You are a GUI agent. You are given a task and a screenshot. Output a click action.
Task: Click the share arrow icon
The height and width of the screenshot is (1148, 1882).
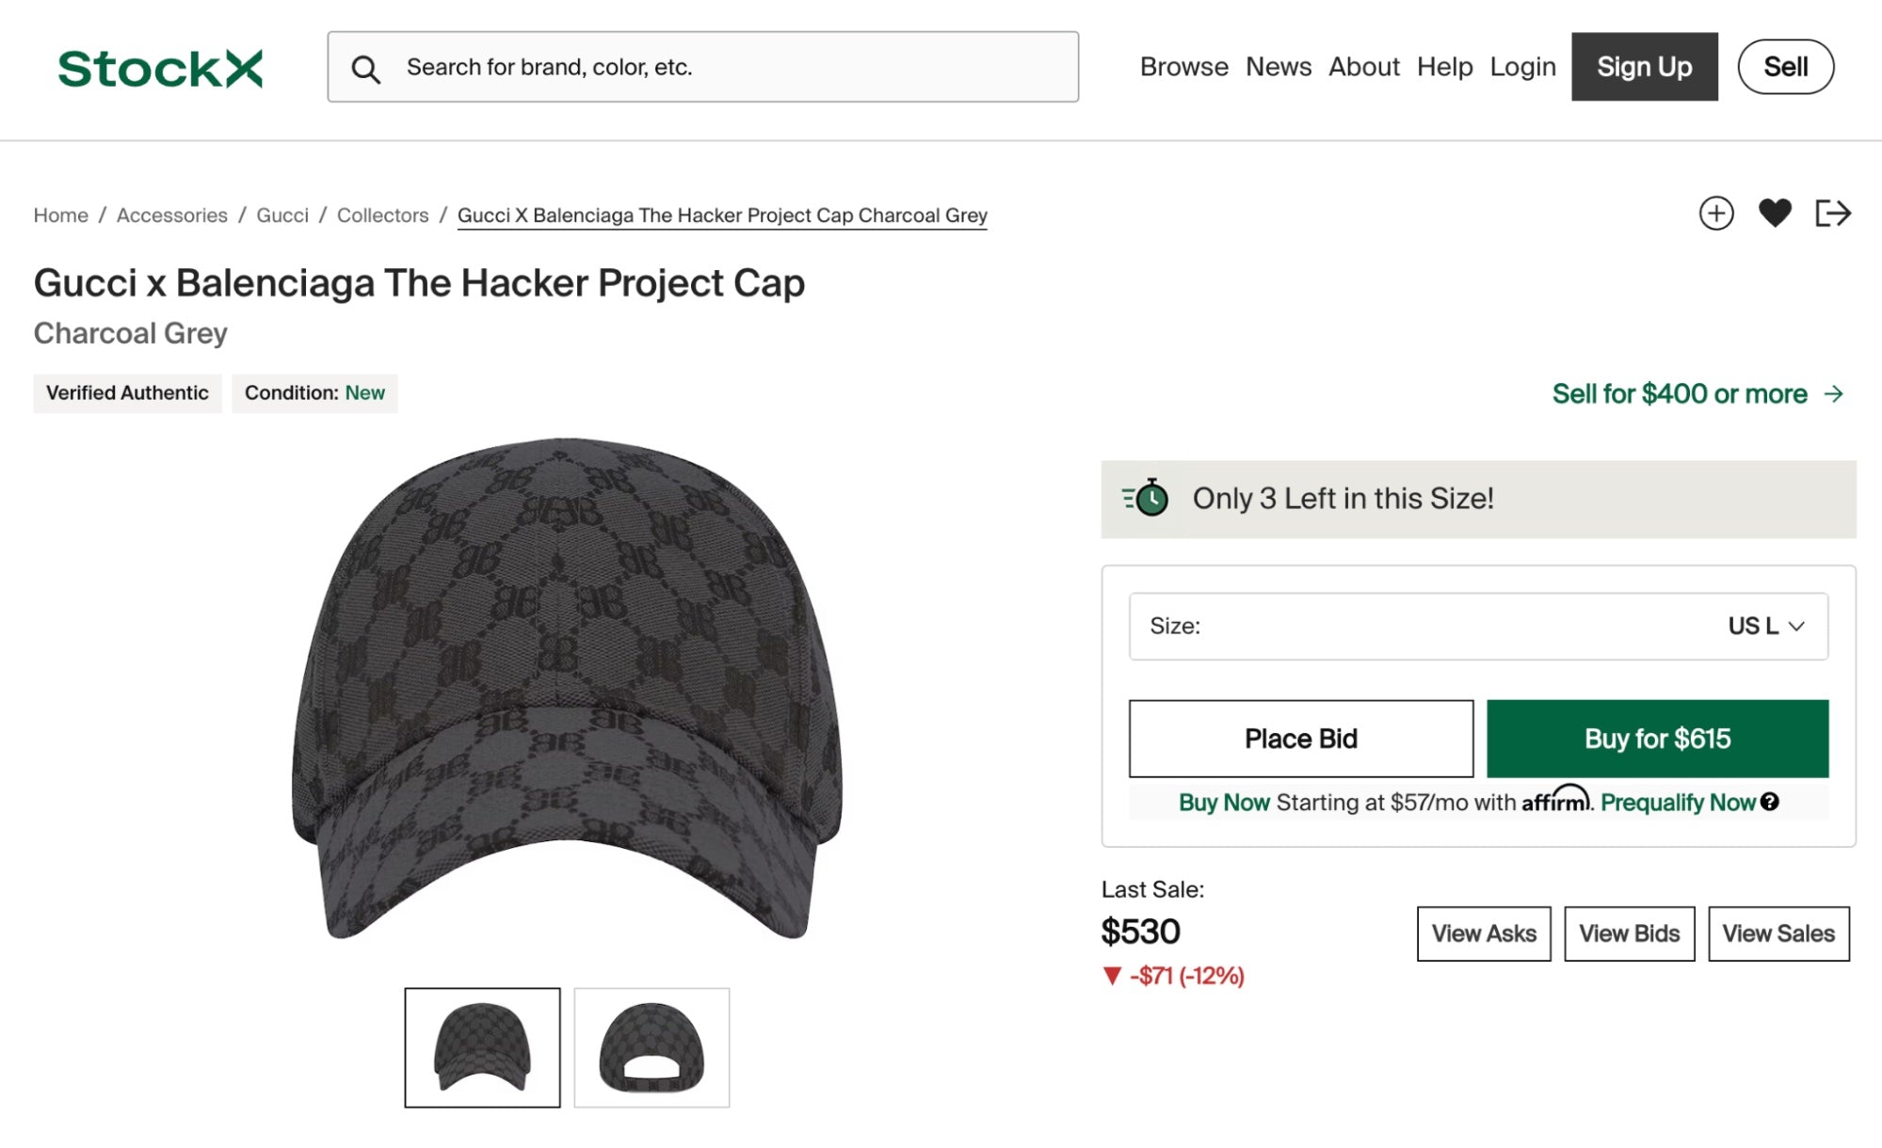pyautogui.click(x=1832, y=214)
